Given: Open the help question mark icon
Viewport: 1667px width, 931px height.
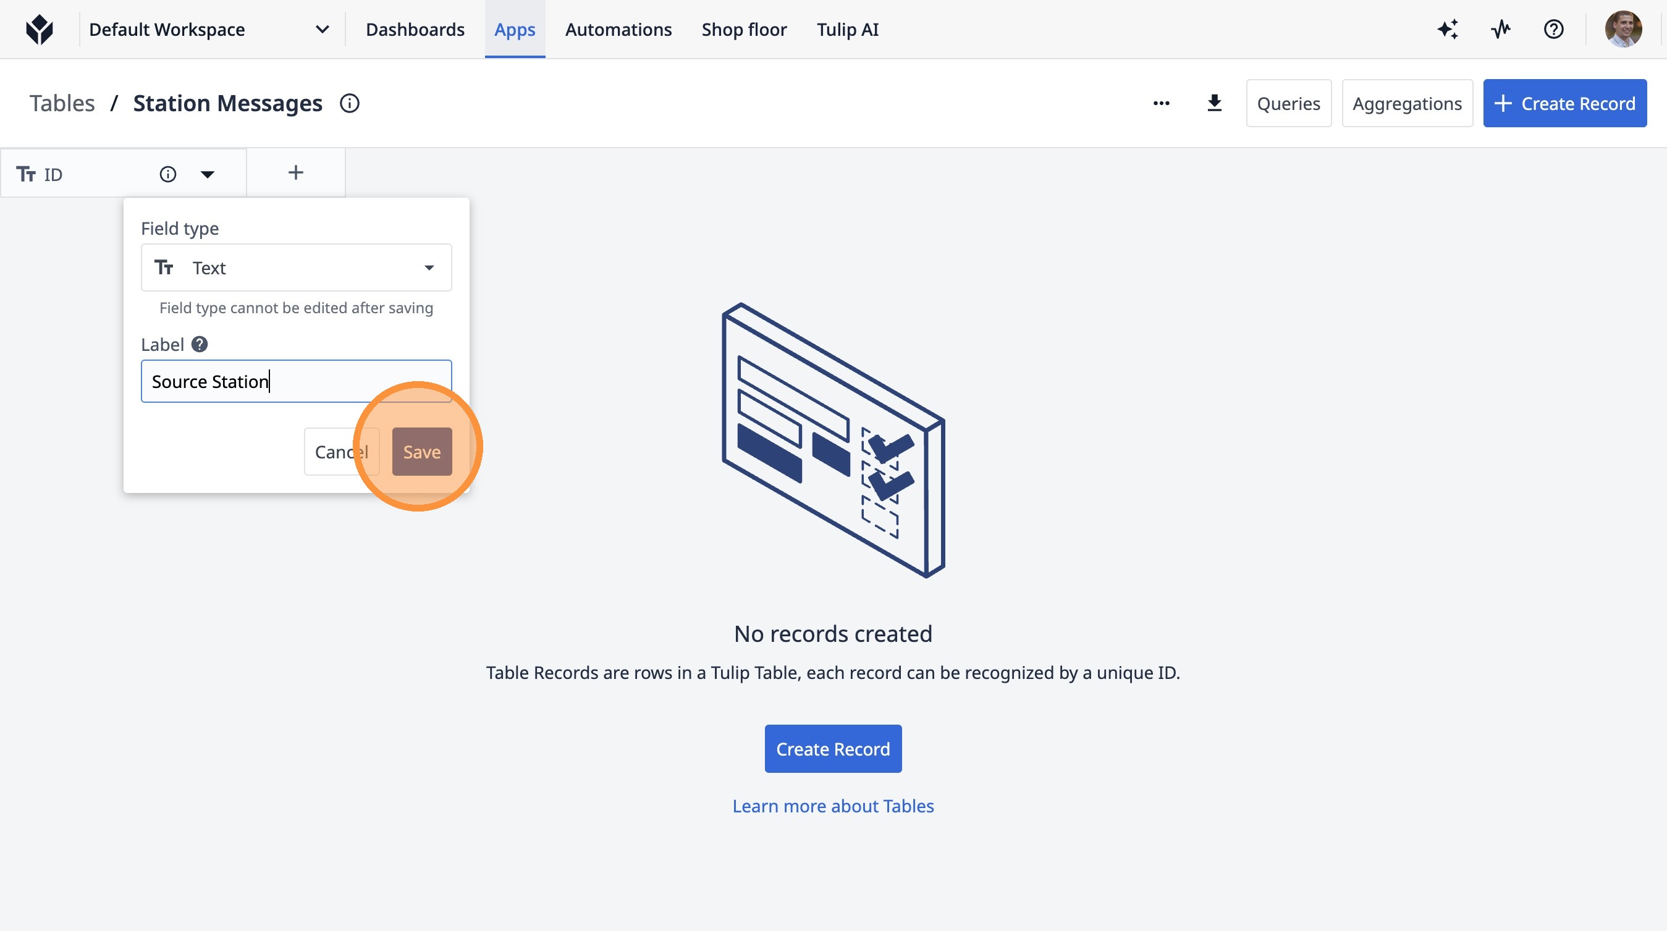Looking at the screenshot, I should click(x=1553, y=29).
